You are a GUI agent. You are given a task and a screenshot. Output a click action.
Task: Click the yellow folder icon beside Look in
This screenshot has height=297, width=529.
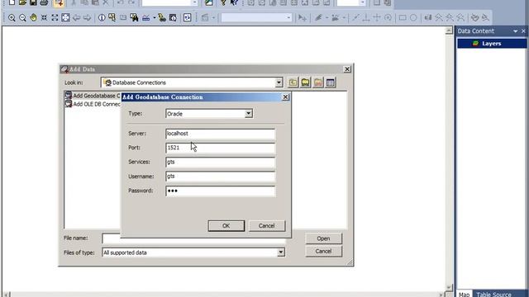[x=305, y=82]
